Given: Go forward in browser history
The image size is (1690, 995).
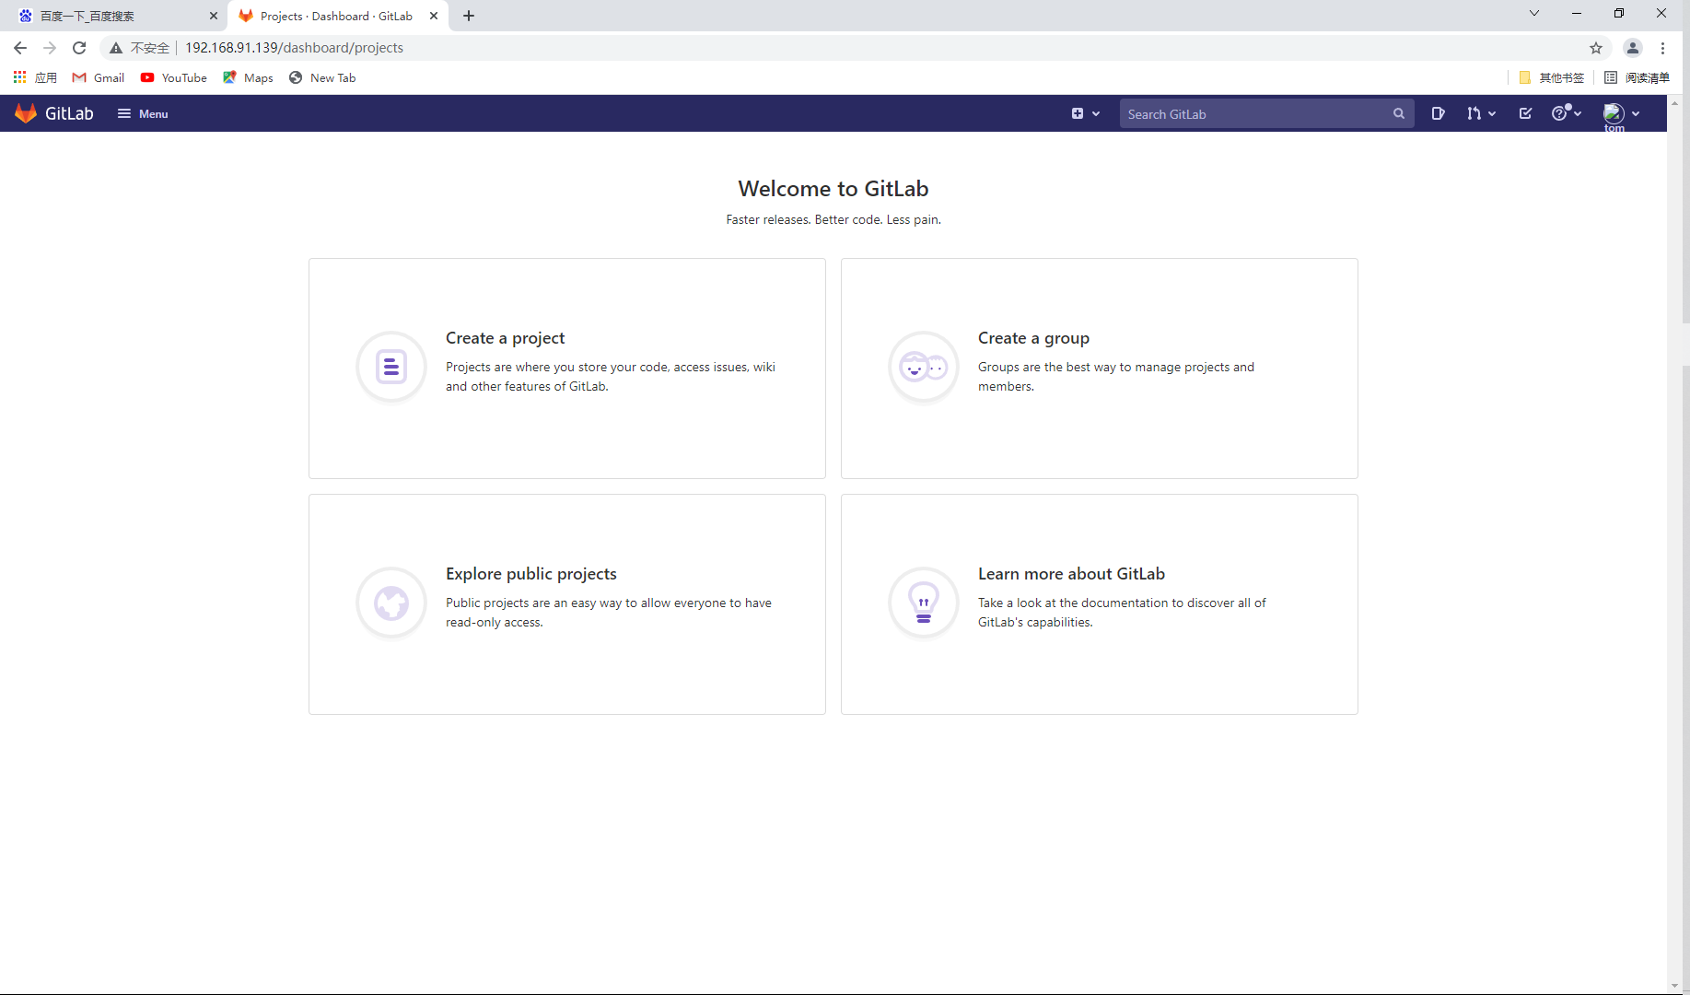Looking at the screenshot, I should click(x=50, y=48).
